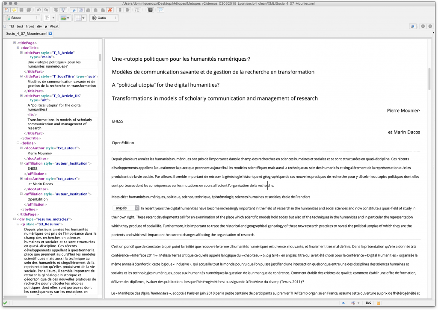Open the insert image dropdown
Screen dimensions: 438x310
[x=65, y=18]
